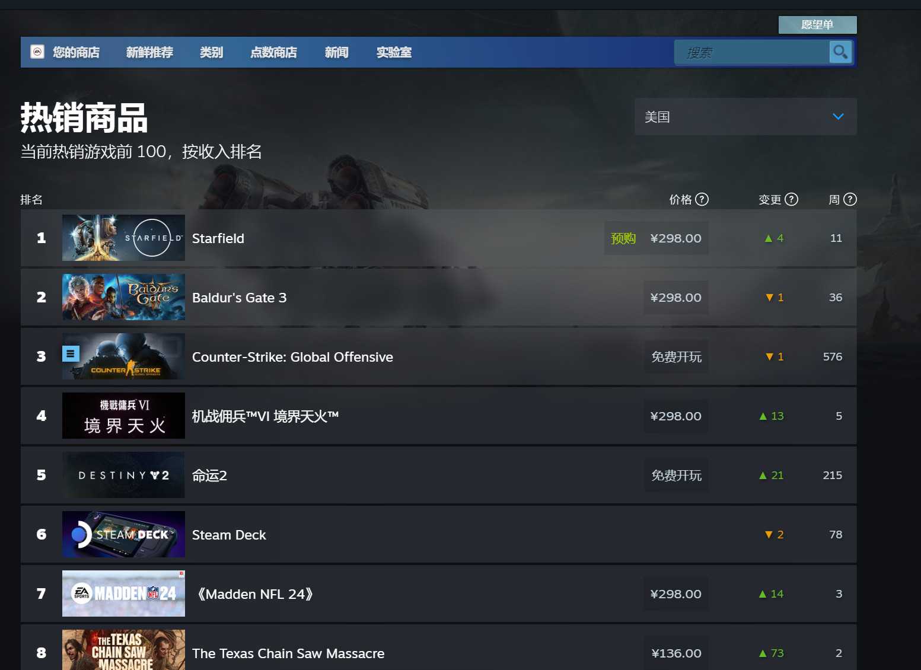Image resolution: width=921 pixels, height=670 pixels.
Task: Open the 愿望单 button
Action: click(x=817, y=25)
